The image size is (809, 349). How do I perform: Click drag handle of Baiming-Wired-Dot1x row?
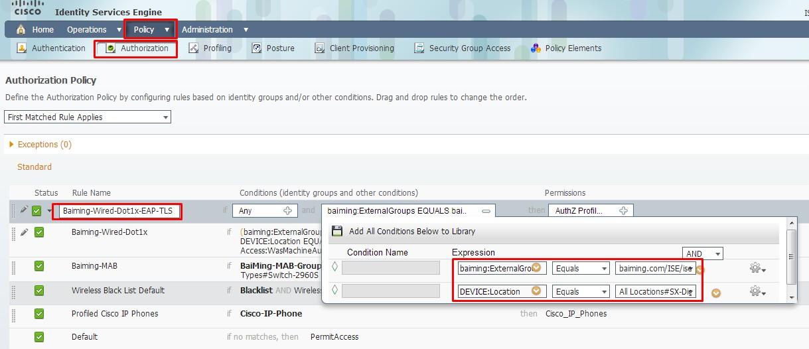pos(13,235)
